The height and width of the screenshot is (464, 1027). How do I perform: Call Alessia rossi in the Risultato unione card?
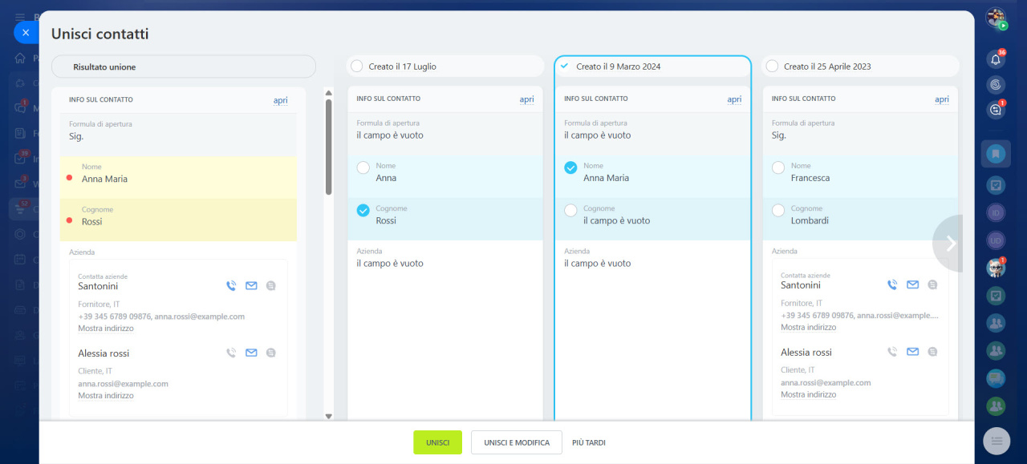[231, 353]
